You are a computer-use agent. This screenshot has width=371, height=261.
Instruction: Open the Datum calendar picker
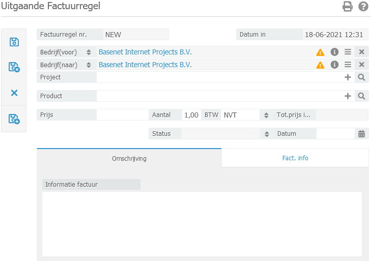click(361, 134)
